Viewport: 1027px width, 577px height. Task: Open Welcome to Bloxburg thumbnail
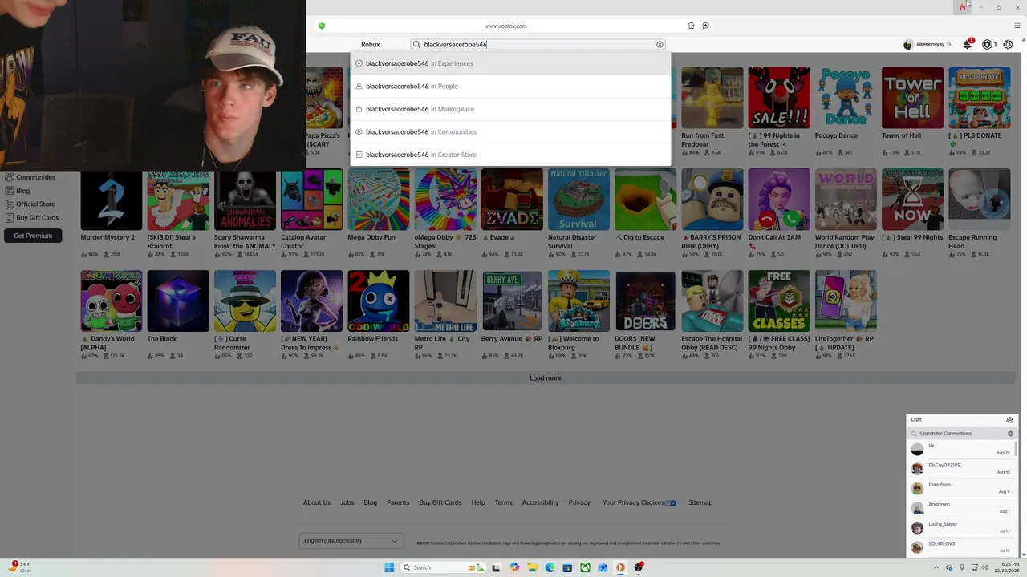click(578, 301)
